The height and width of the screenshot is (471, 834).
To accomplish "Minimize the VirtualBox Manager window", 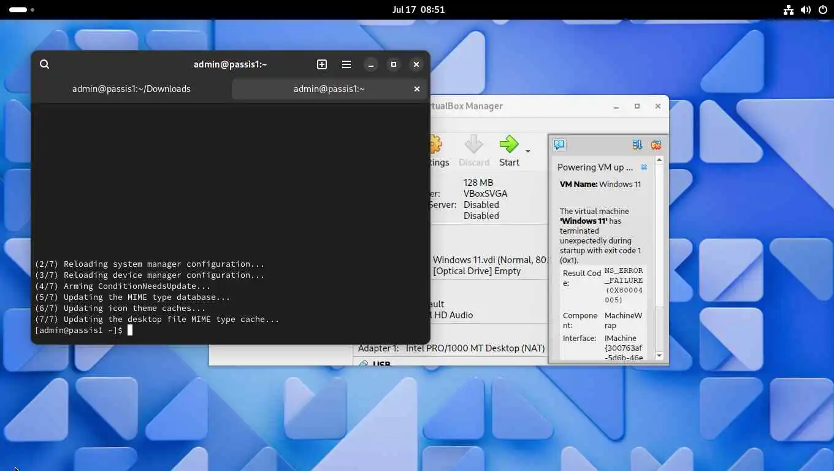I will coord(616,106).
